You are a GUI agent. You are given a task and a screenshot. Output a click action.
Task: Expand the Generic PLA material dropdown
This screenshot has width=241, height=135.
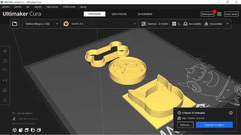pos(99,24)
